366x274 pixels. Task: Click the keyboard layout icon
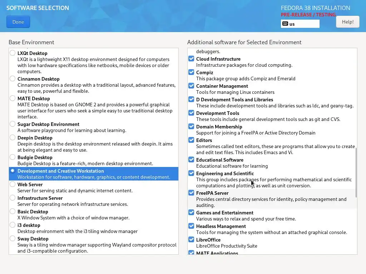[285, 24]
